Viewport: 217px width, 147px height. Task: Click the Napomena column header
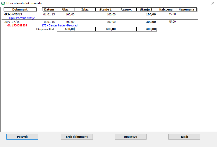186,9
